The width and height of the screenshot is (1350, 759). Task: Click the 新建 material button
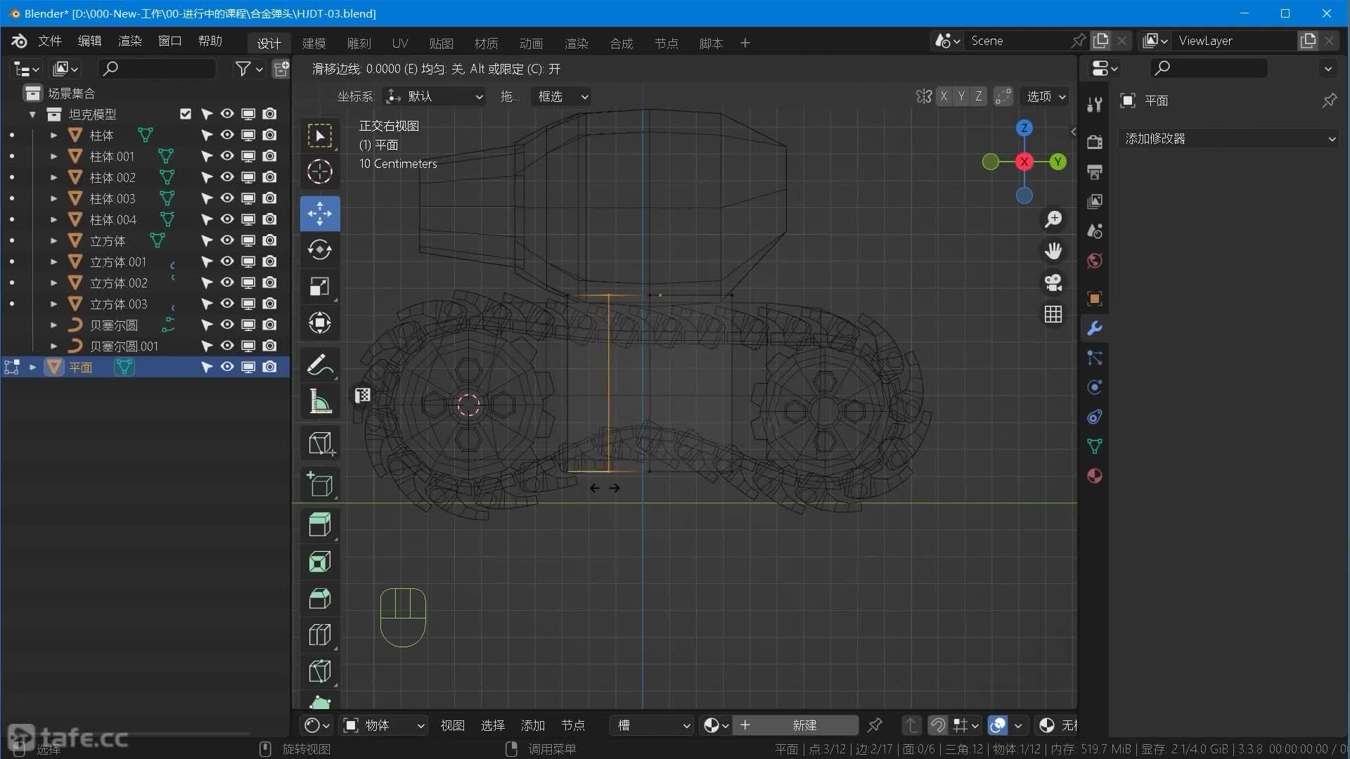(x=804, y=725)
